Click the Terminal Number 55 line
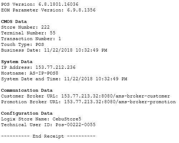The width and height of the screenshot is (179, 143). click(x=28, y=33)
